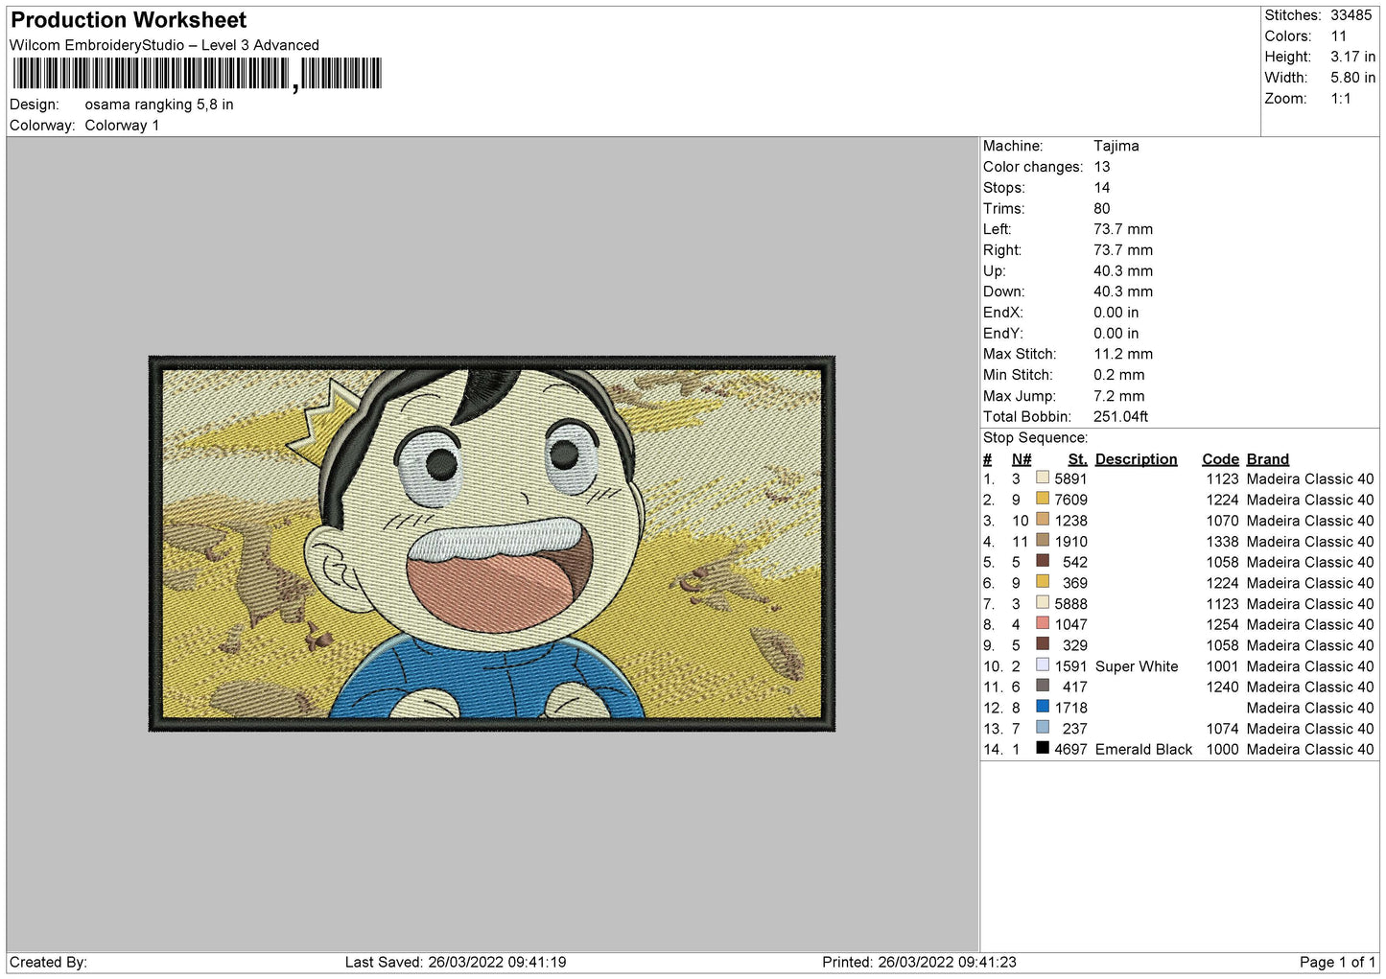Click the Emerald Black color swatch
This screenshot has width=1386, height=979.
(x=1043, y=748)
